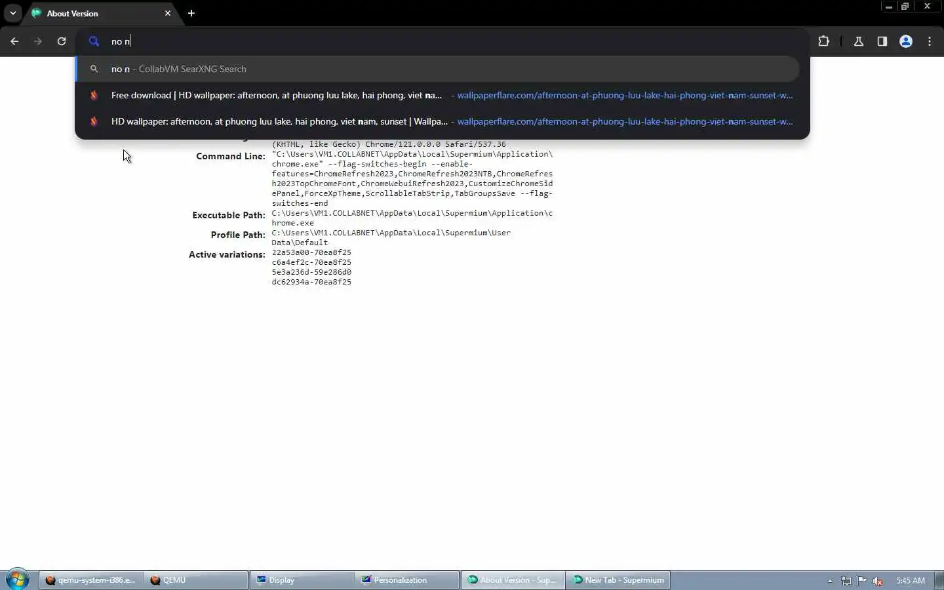
Task: Open the Windows Start orb
Action: click(x=17, y=580)
